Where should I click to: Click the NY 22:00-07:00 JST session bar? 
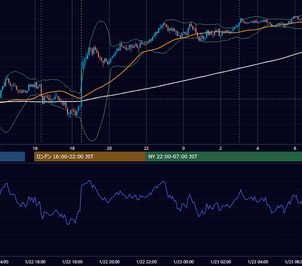[x=223, y=156]
